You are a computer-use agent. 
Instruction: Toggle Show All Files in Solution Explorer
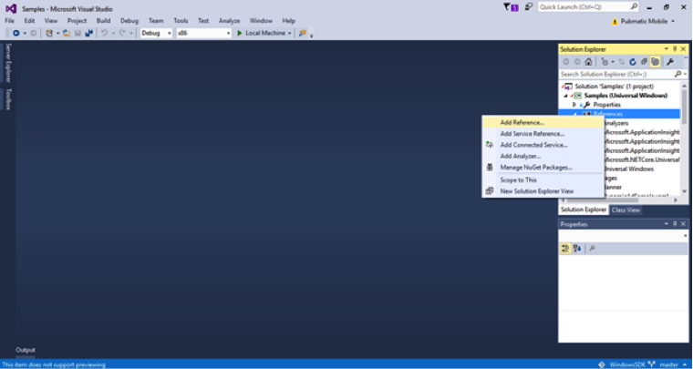655,62
